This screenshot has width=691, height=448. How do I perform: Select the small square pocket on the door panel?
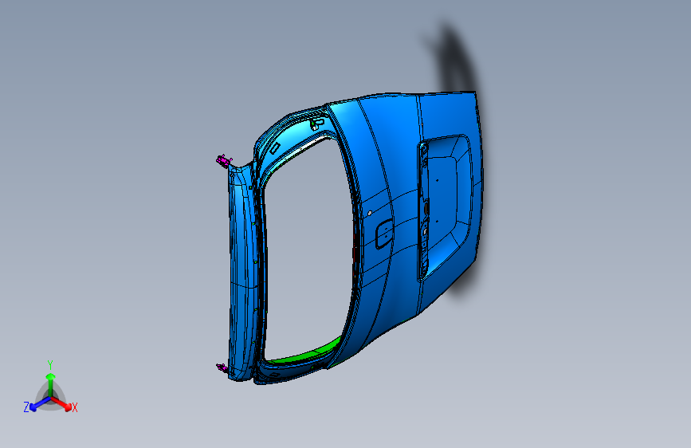pyautogui.click(x=384, y=234)
